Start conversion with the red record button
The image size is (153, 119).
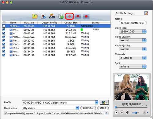(69, 16)
